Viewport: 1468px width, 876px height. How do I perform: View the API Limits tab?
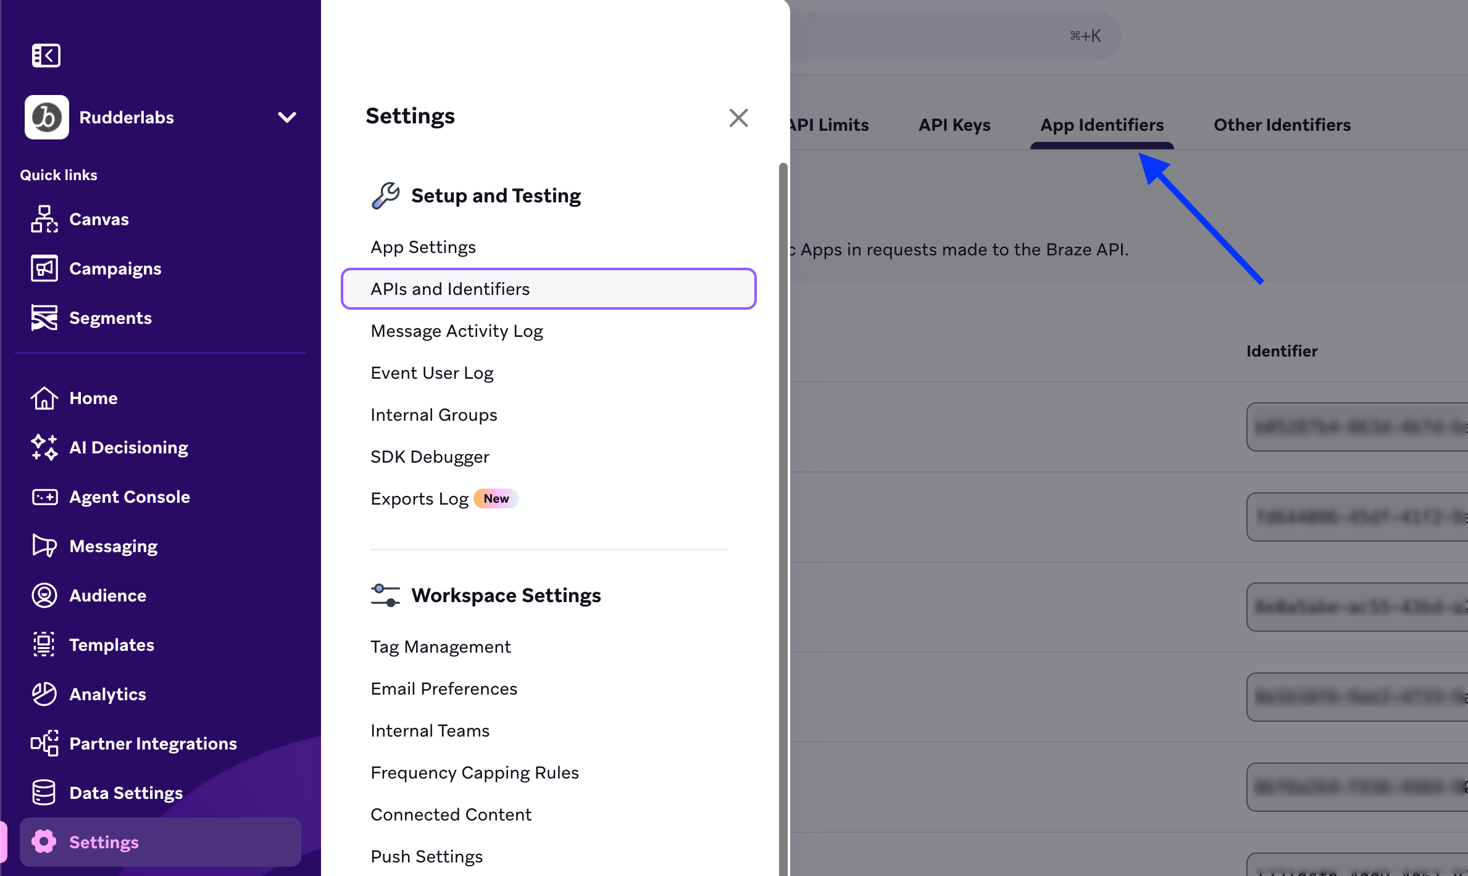coord(827,125)
